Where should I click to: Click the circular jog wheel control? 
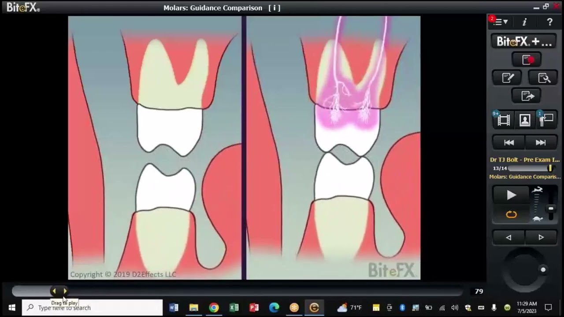524,269
